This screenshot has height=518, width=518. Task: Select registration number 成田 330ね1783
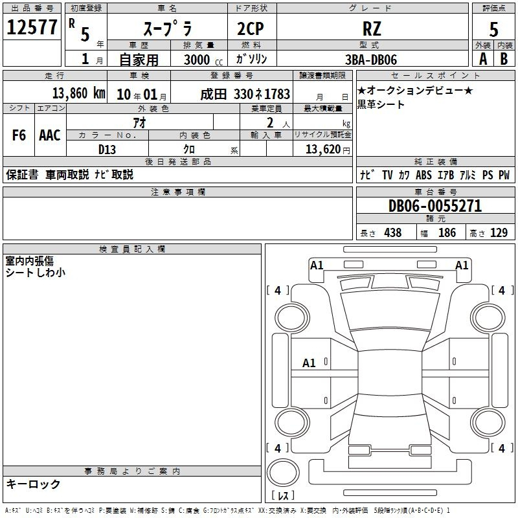(245, 95)
